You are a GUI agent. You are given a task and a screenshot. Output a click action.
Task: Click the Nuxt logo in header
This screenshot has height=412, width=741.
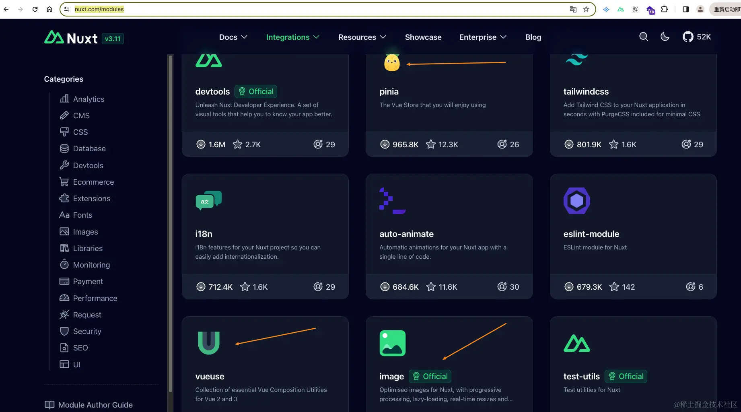tap(71, 38)
